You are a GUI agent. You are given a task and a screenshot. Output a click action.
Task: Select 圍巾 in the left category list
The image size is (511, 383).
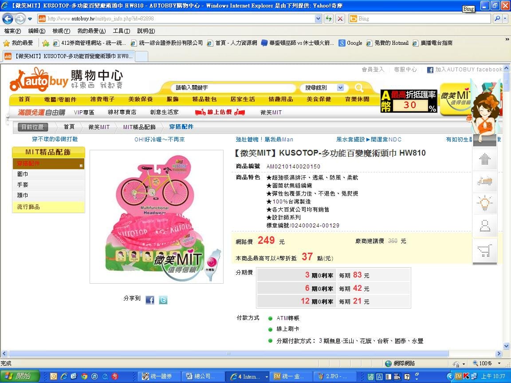(23, 174)
